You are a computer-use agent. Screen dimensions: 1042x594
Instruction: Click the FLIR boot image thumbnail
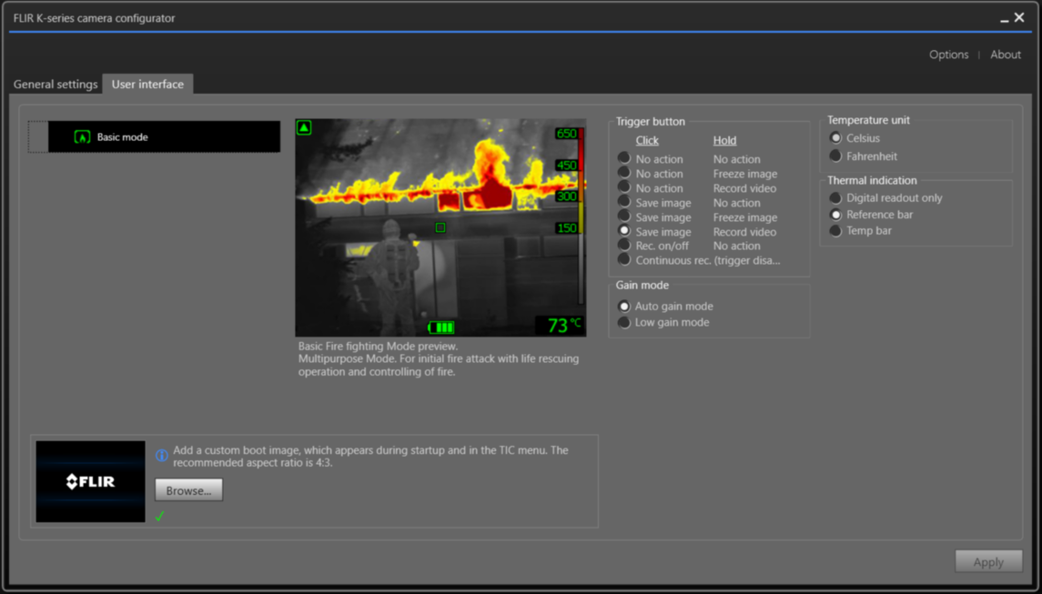click(x=90, y=480)
